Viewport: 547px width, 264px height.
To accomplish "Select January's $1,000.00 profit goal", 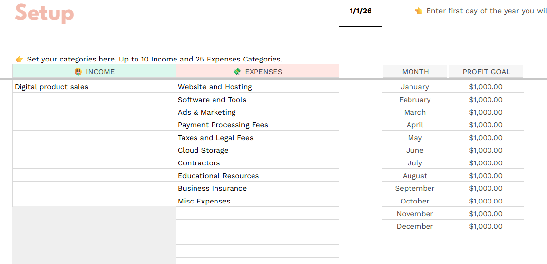I will tap(486, 87).
